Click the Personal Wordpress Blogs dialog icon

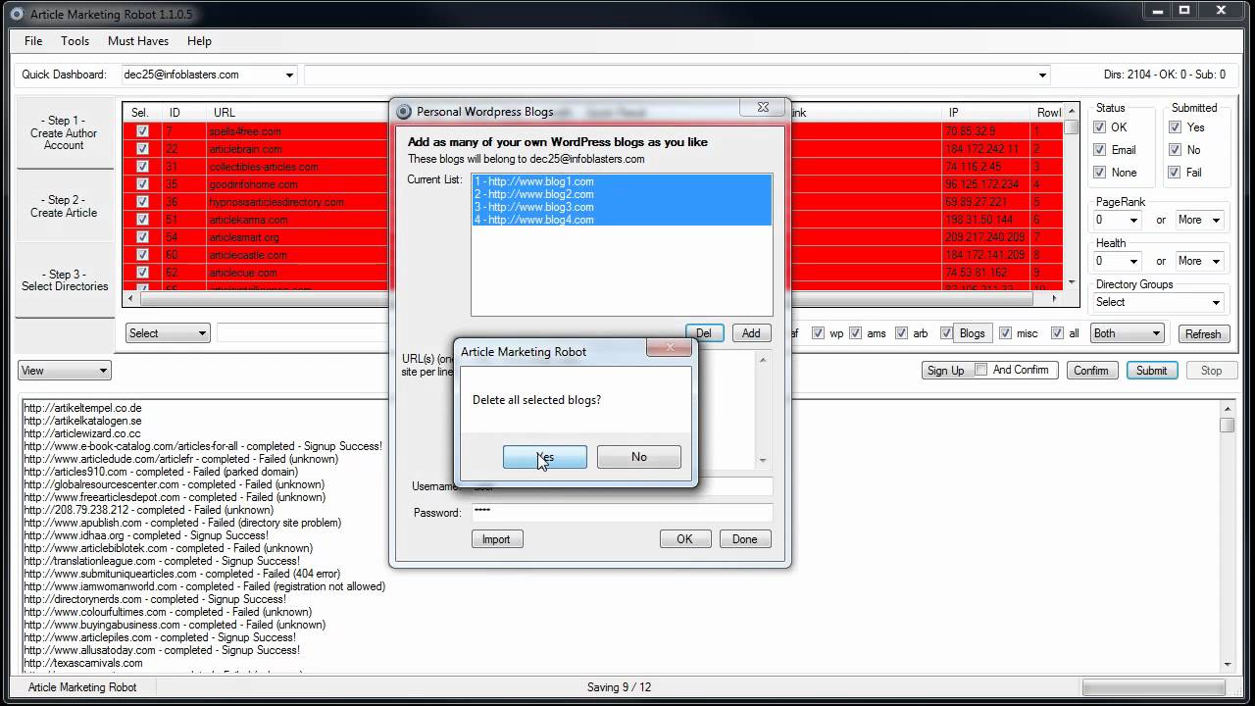[404, 112]
